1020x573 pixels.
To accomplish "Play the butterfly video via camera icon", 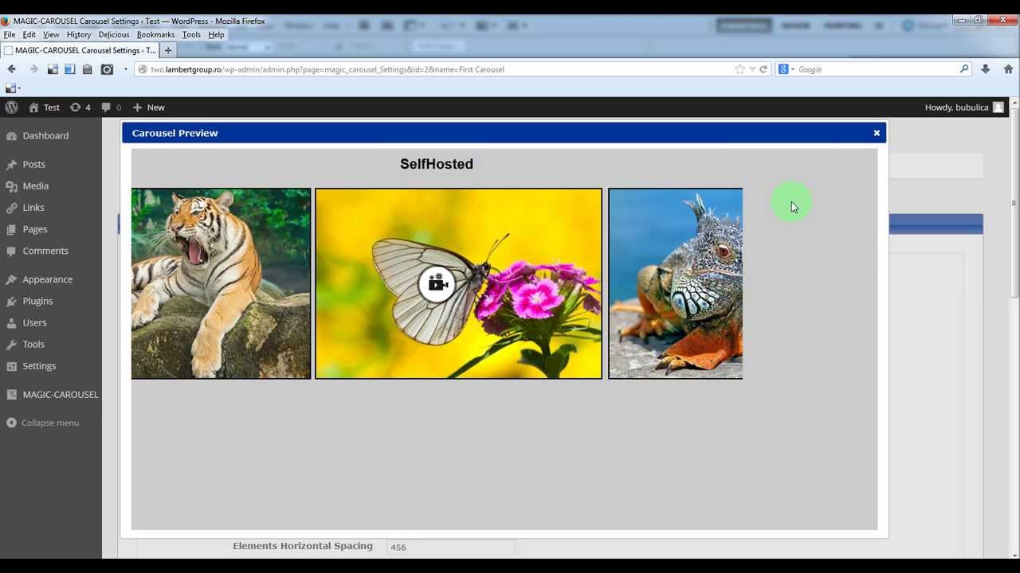I will pyautogui.click(x=437, y=283).
